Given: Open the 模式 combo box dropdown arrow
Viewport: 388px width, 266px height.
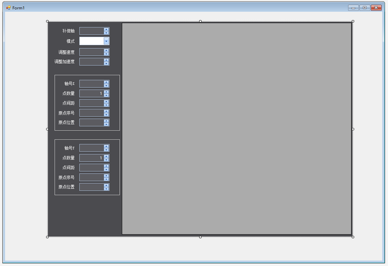Looking at the screenshot, I should point(106,41).
